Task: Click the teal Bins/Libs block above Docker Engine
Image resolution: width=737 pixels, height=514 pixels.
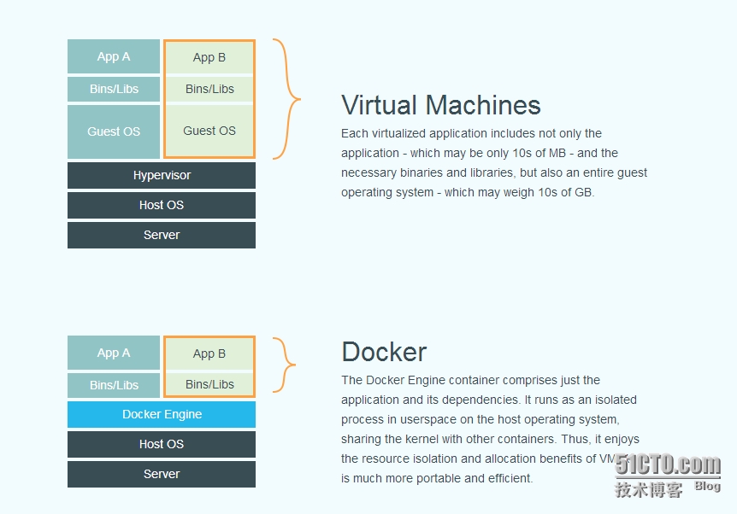Action: coord(114,385)
